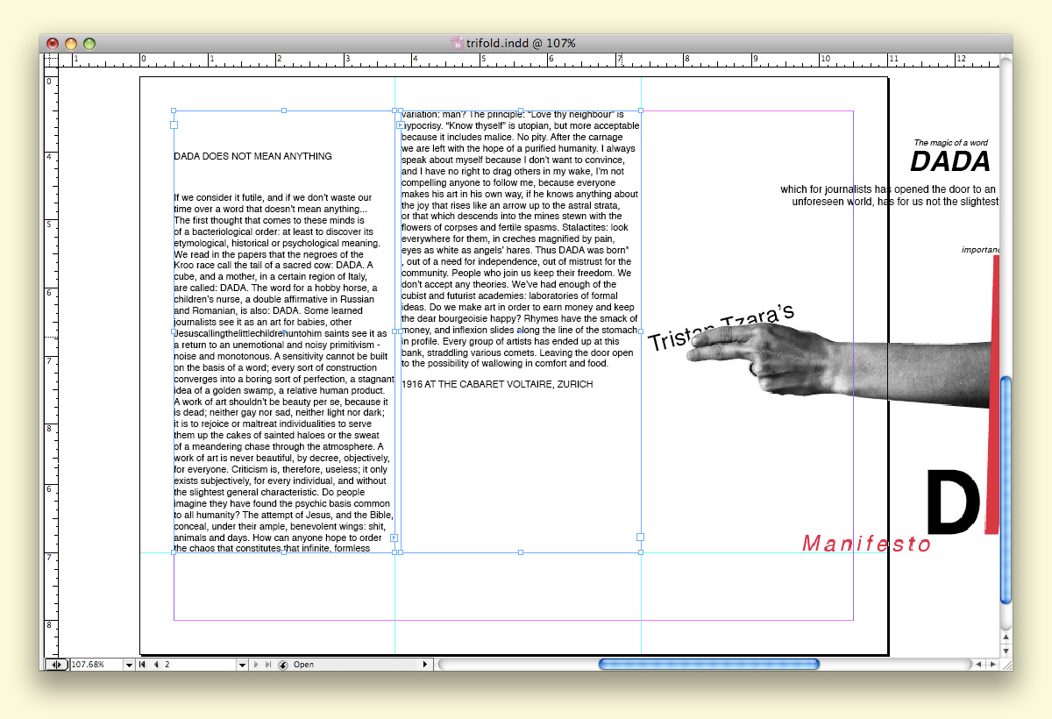Go to the first page button
Image resolution: width=1052 pixels, height=719 pixels.
pyautogui.click(x=142, y=665)
